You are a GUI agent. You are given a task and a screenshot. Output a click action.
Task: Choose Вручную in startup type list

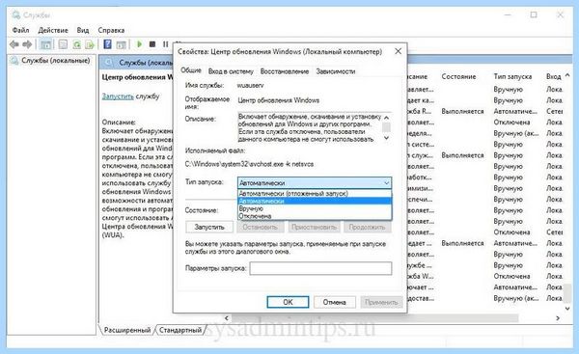click(x=315, y=208)
